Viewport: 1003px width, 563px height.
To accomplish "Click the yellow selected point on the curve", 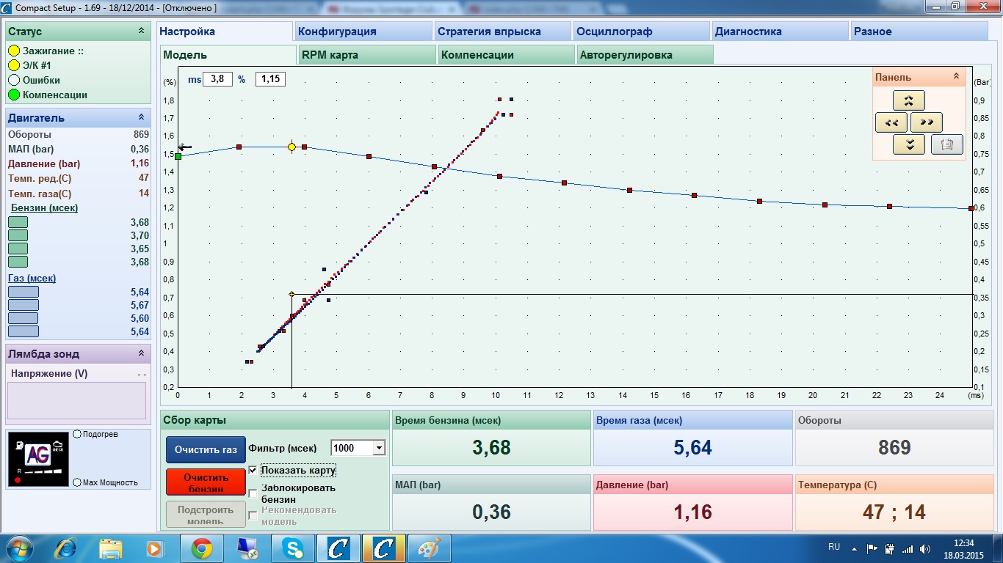I will (x=292, y=147).
